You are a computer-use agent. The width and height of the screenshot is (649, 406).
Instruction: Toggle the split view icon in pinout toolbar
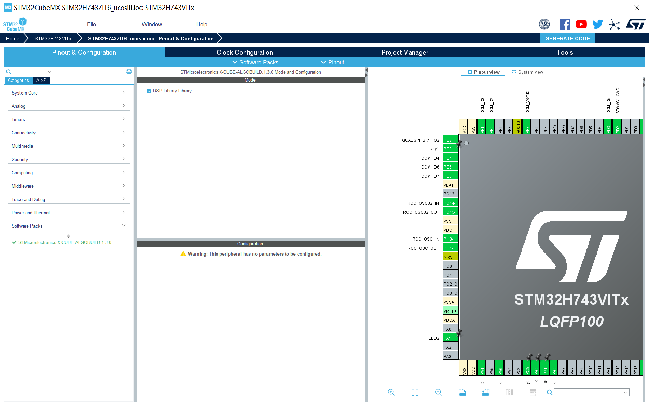pos(509,392)
